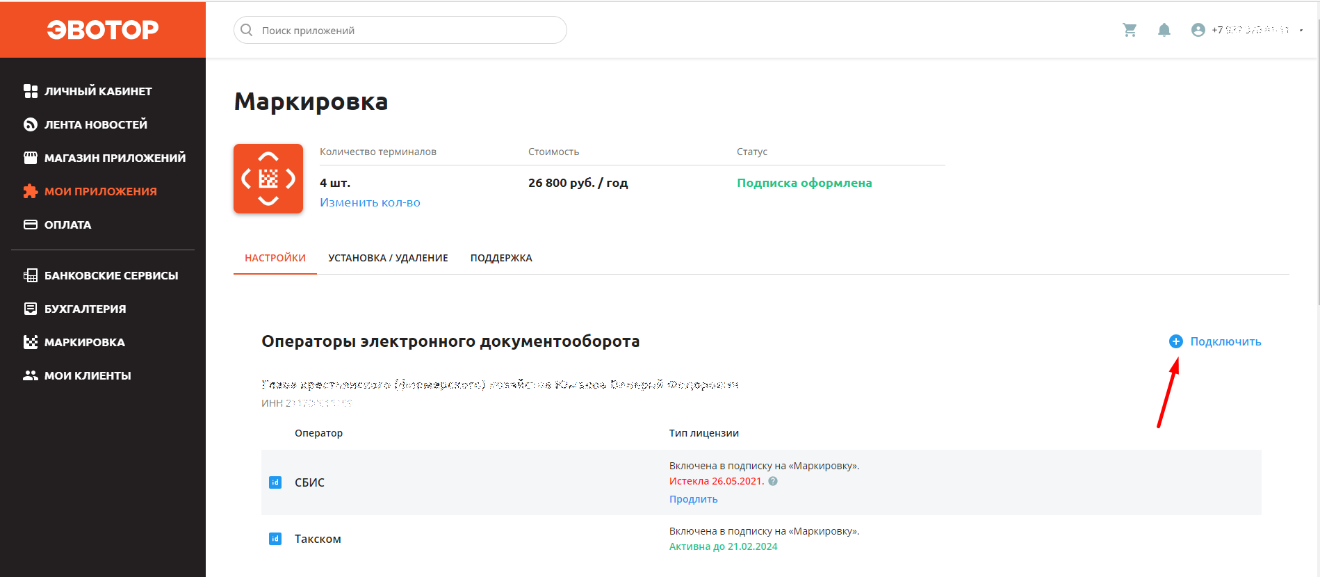This screenshot has width=1320, height=577.
Task: Open the shopping cart
Action: [x=1130, y=30]
